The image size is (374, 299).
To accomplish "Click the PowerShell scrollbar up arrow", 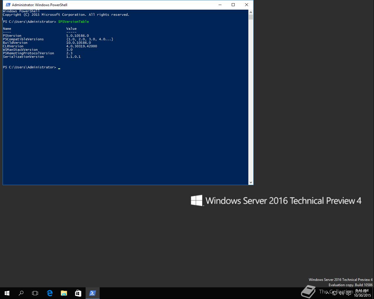I will [x=251, y=12].
